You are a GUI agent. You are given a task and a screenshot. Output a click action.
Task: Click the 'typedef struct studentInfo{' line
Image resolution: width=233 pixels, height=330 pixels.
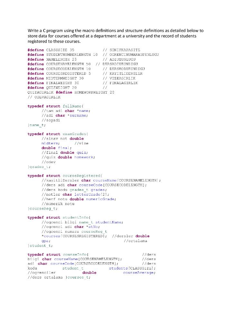pyautogui.click(x=59, y=218)
